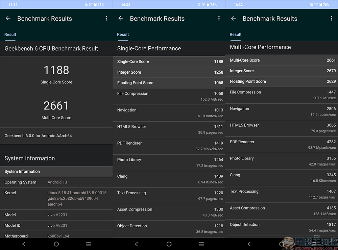Image resolution: width=338 pixels, height=250 pixels.
Task: Select the Result tab on the right screen
Action: click(x=236, y=34)
